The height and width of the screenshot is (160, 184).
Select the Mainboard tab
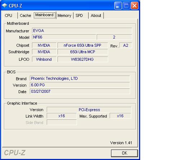point(45,15)
